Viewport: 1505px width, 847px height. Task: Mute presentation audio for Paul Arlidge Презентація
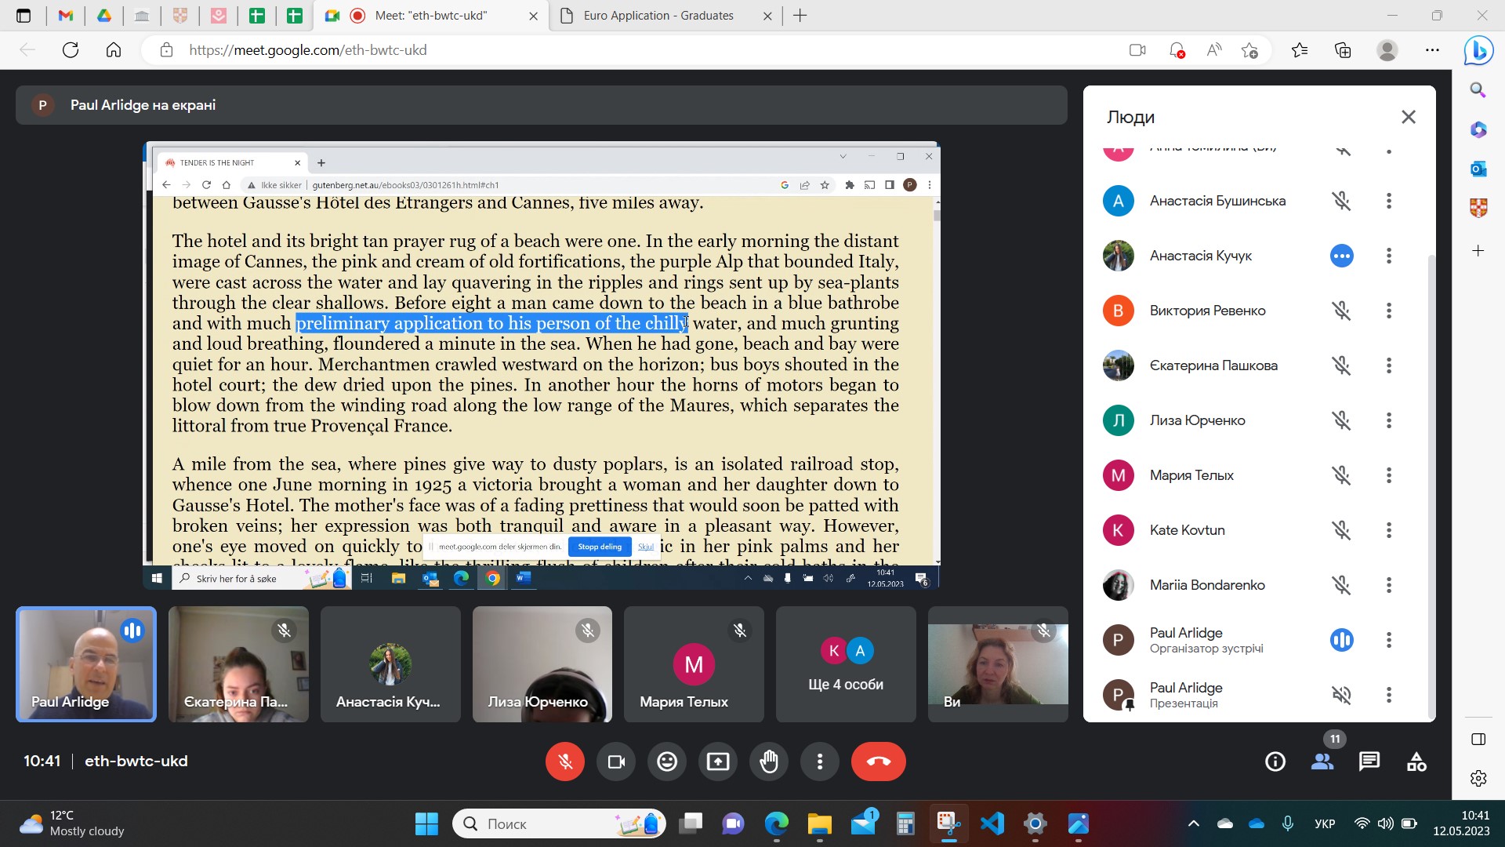tap(1342, 695)
